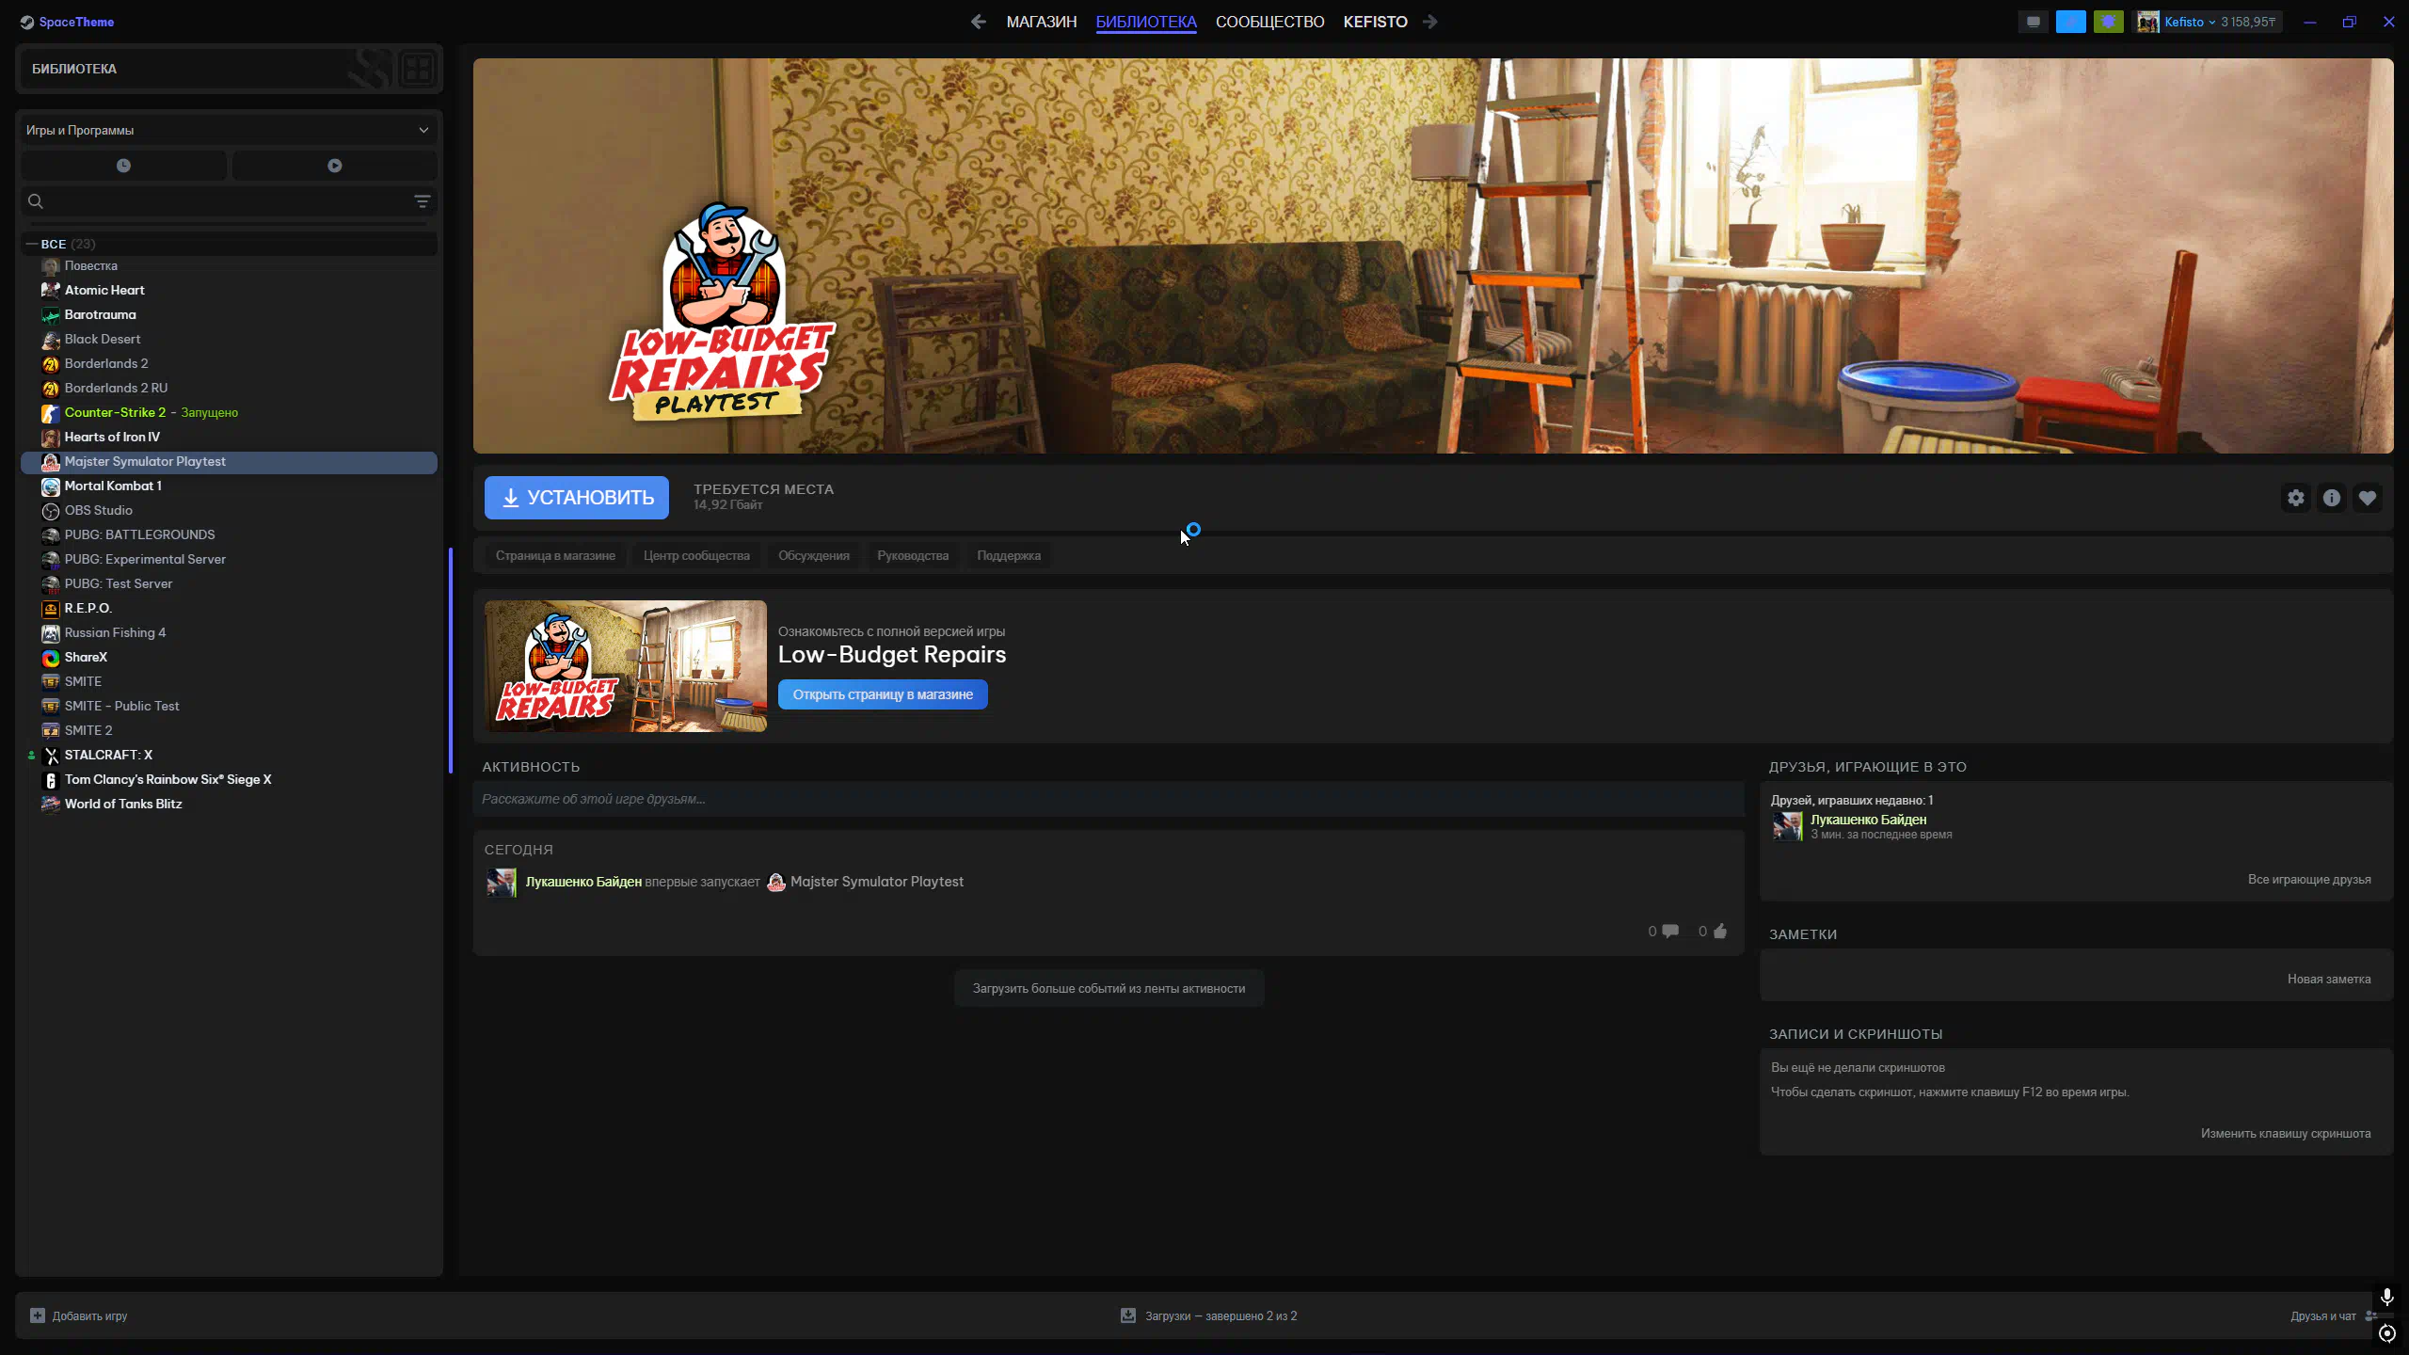Click friend avatar in recently played panel

1787,826
